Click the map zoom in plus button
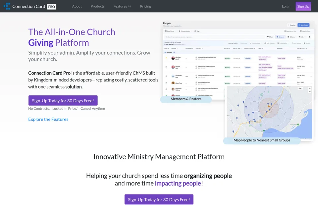318x212 pixels. pyautogui.click(x=310, y=88)
